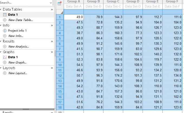
Task: Click cell 140.2 in Group E
Action: (x=153, y=54)
